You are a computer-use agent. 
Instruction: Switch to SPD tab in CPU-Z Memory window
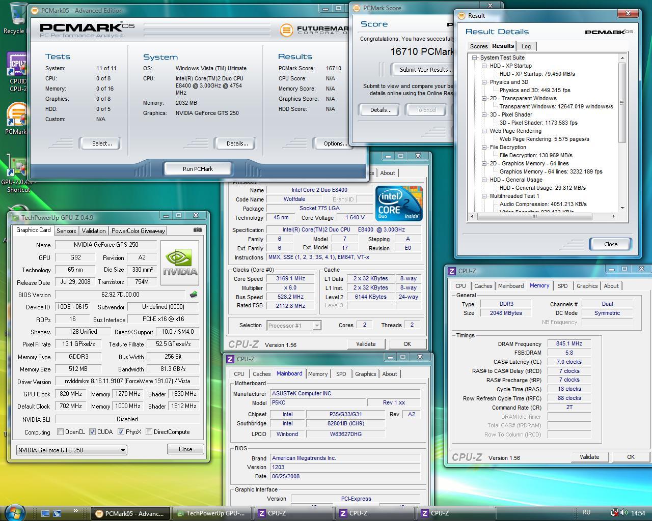[562, 286]
